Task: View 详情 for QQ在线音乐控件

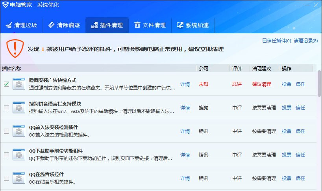Action: pos(185,178)
